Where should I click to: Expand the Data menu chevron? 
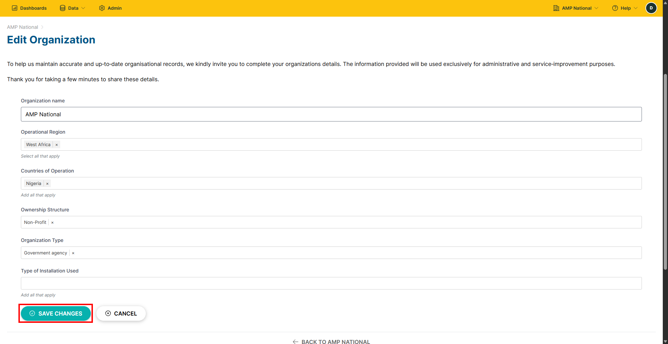coord(83,8)
